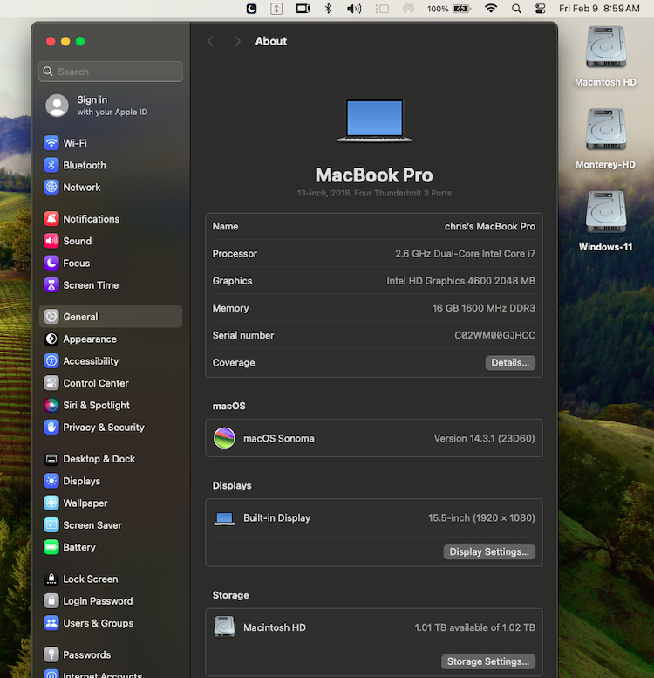Open Focus moon icon in menu bar

pos(251,9)
